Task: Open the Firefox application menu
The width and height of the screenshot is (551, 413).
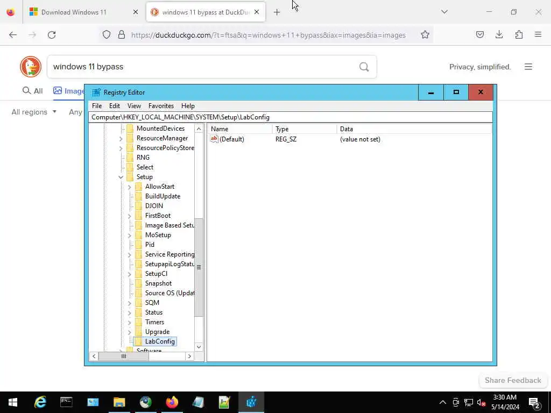Action: [x=538, y=34]
